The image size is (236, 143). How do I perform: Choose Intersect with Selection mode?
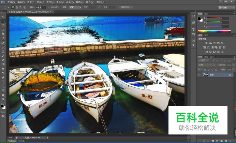coord(25,7)
